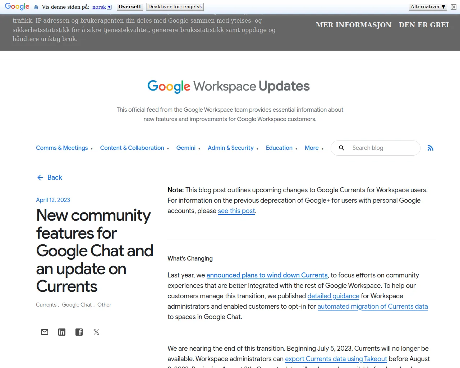Viewport: 460px width, 368px height.
Task: Open 'announced plans to wind down Currents' link
Action: [x=267, y=275]
